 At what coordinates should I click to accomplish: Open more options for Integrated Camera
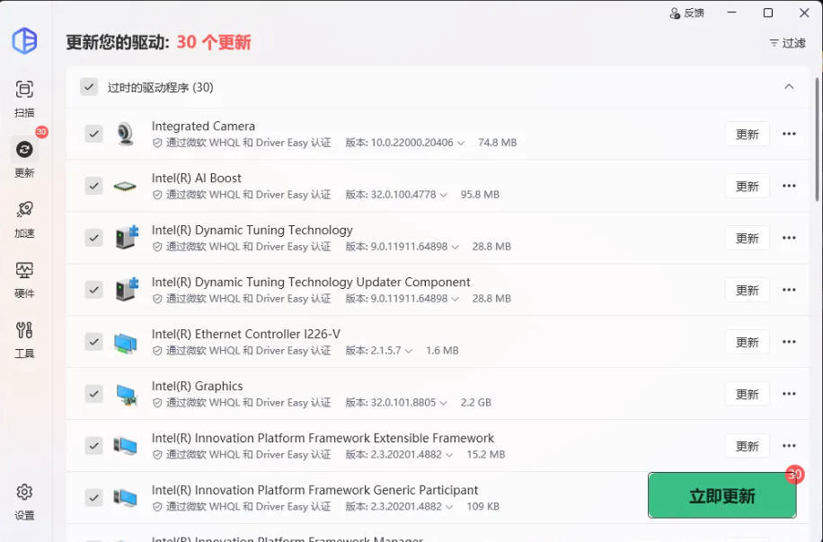[x=789, y=135]
